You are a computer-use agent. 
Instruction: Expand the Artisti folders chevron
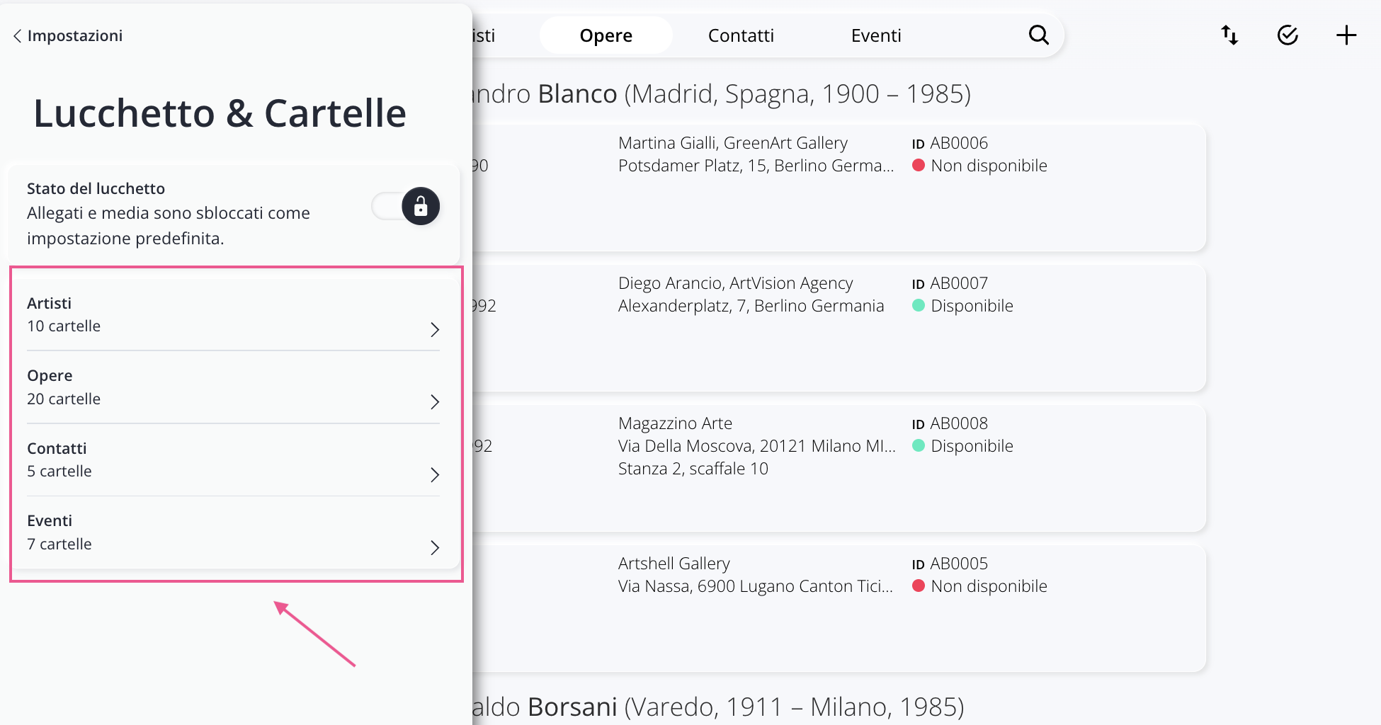(435, 329)
